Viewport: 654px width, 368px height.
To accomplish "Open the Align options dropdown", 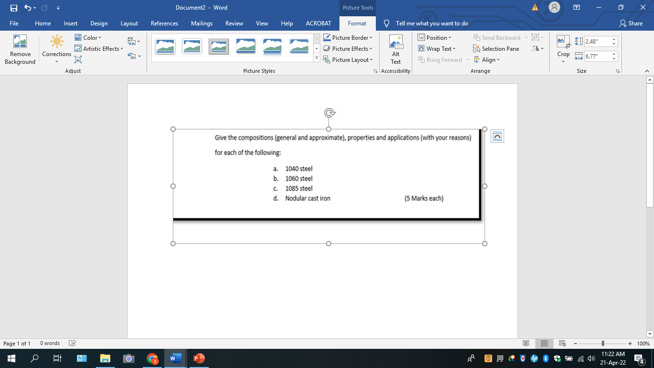I will [x=487, y=59].
